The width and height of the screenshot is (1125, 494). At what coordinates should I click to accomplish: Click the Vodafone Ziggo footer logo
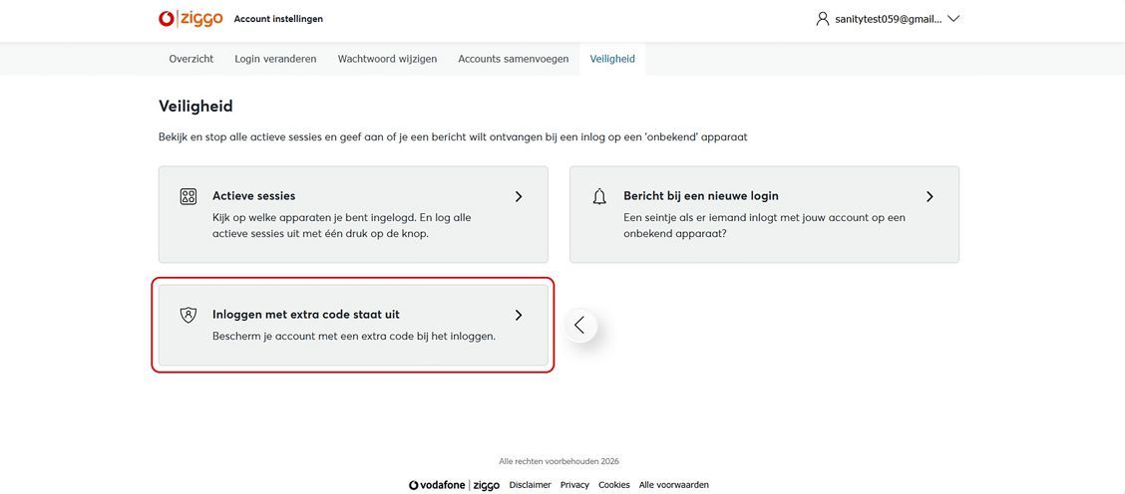click(454, 485)
